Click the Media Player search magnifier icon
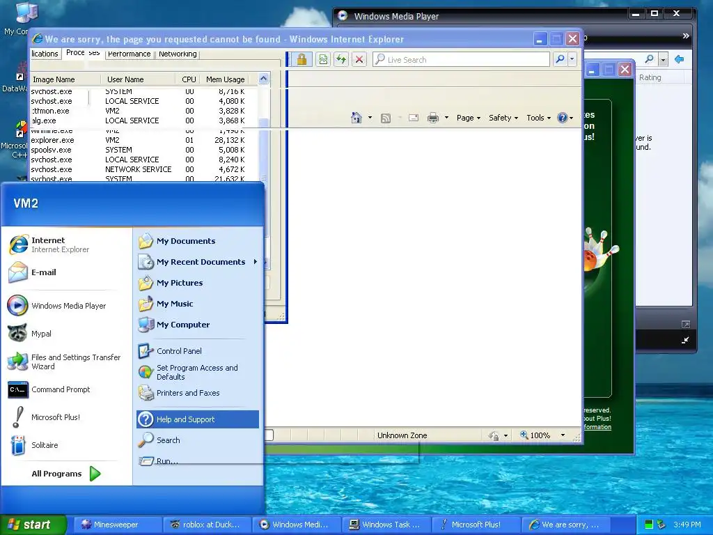This screenshot has width=713, height=535. (x=650, y=59)
